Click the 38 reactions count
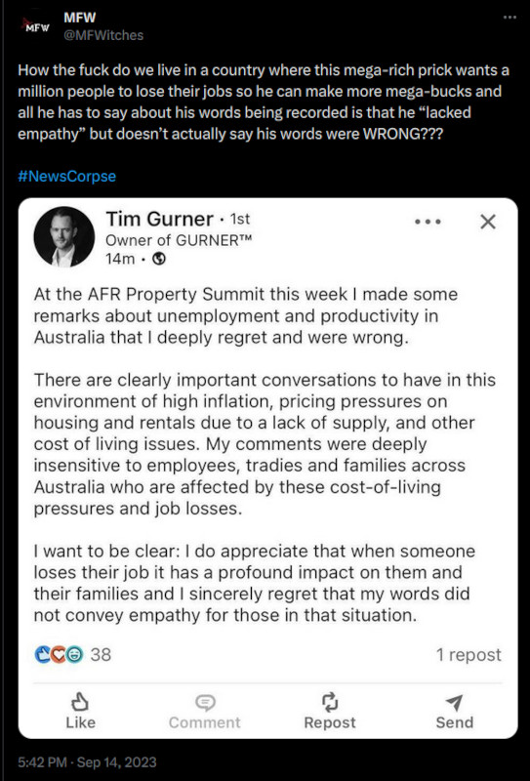This screenshot has width=530, height=781. (x=101, y=654)
